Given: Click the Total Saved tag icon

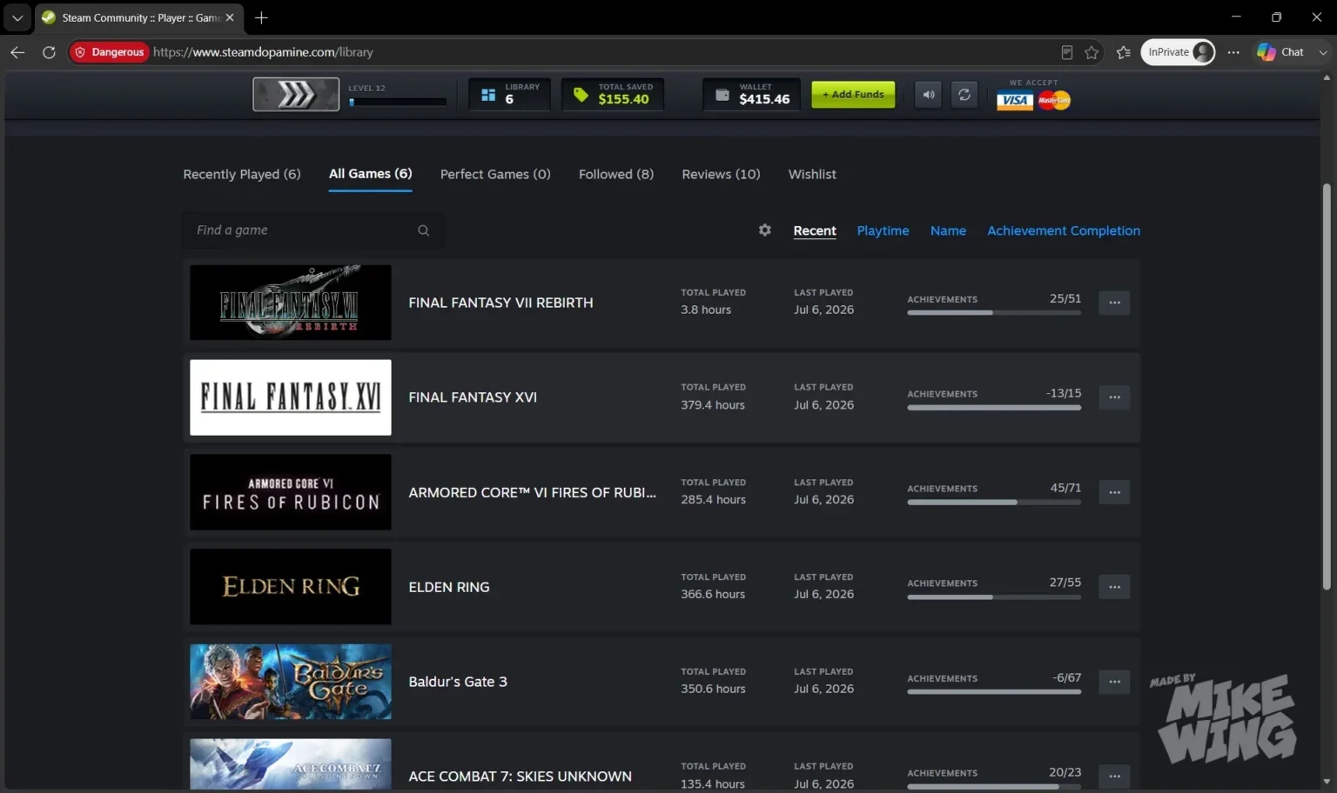Looking at the screenshot, I should [581, 94].
